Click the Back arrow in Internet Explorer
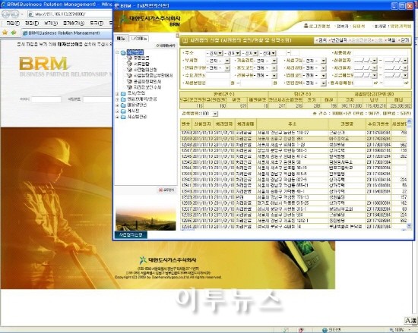This screenshot has height=333, width=418. click(x=5, y=14)
